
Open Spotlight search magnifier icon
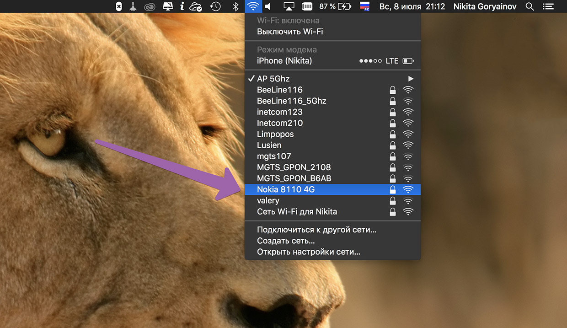(x=530, y=6)
